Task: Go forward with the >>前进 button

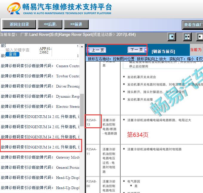Action: [76, 24]
